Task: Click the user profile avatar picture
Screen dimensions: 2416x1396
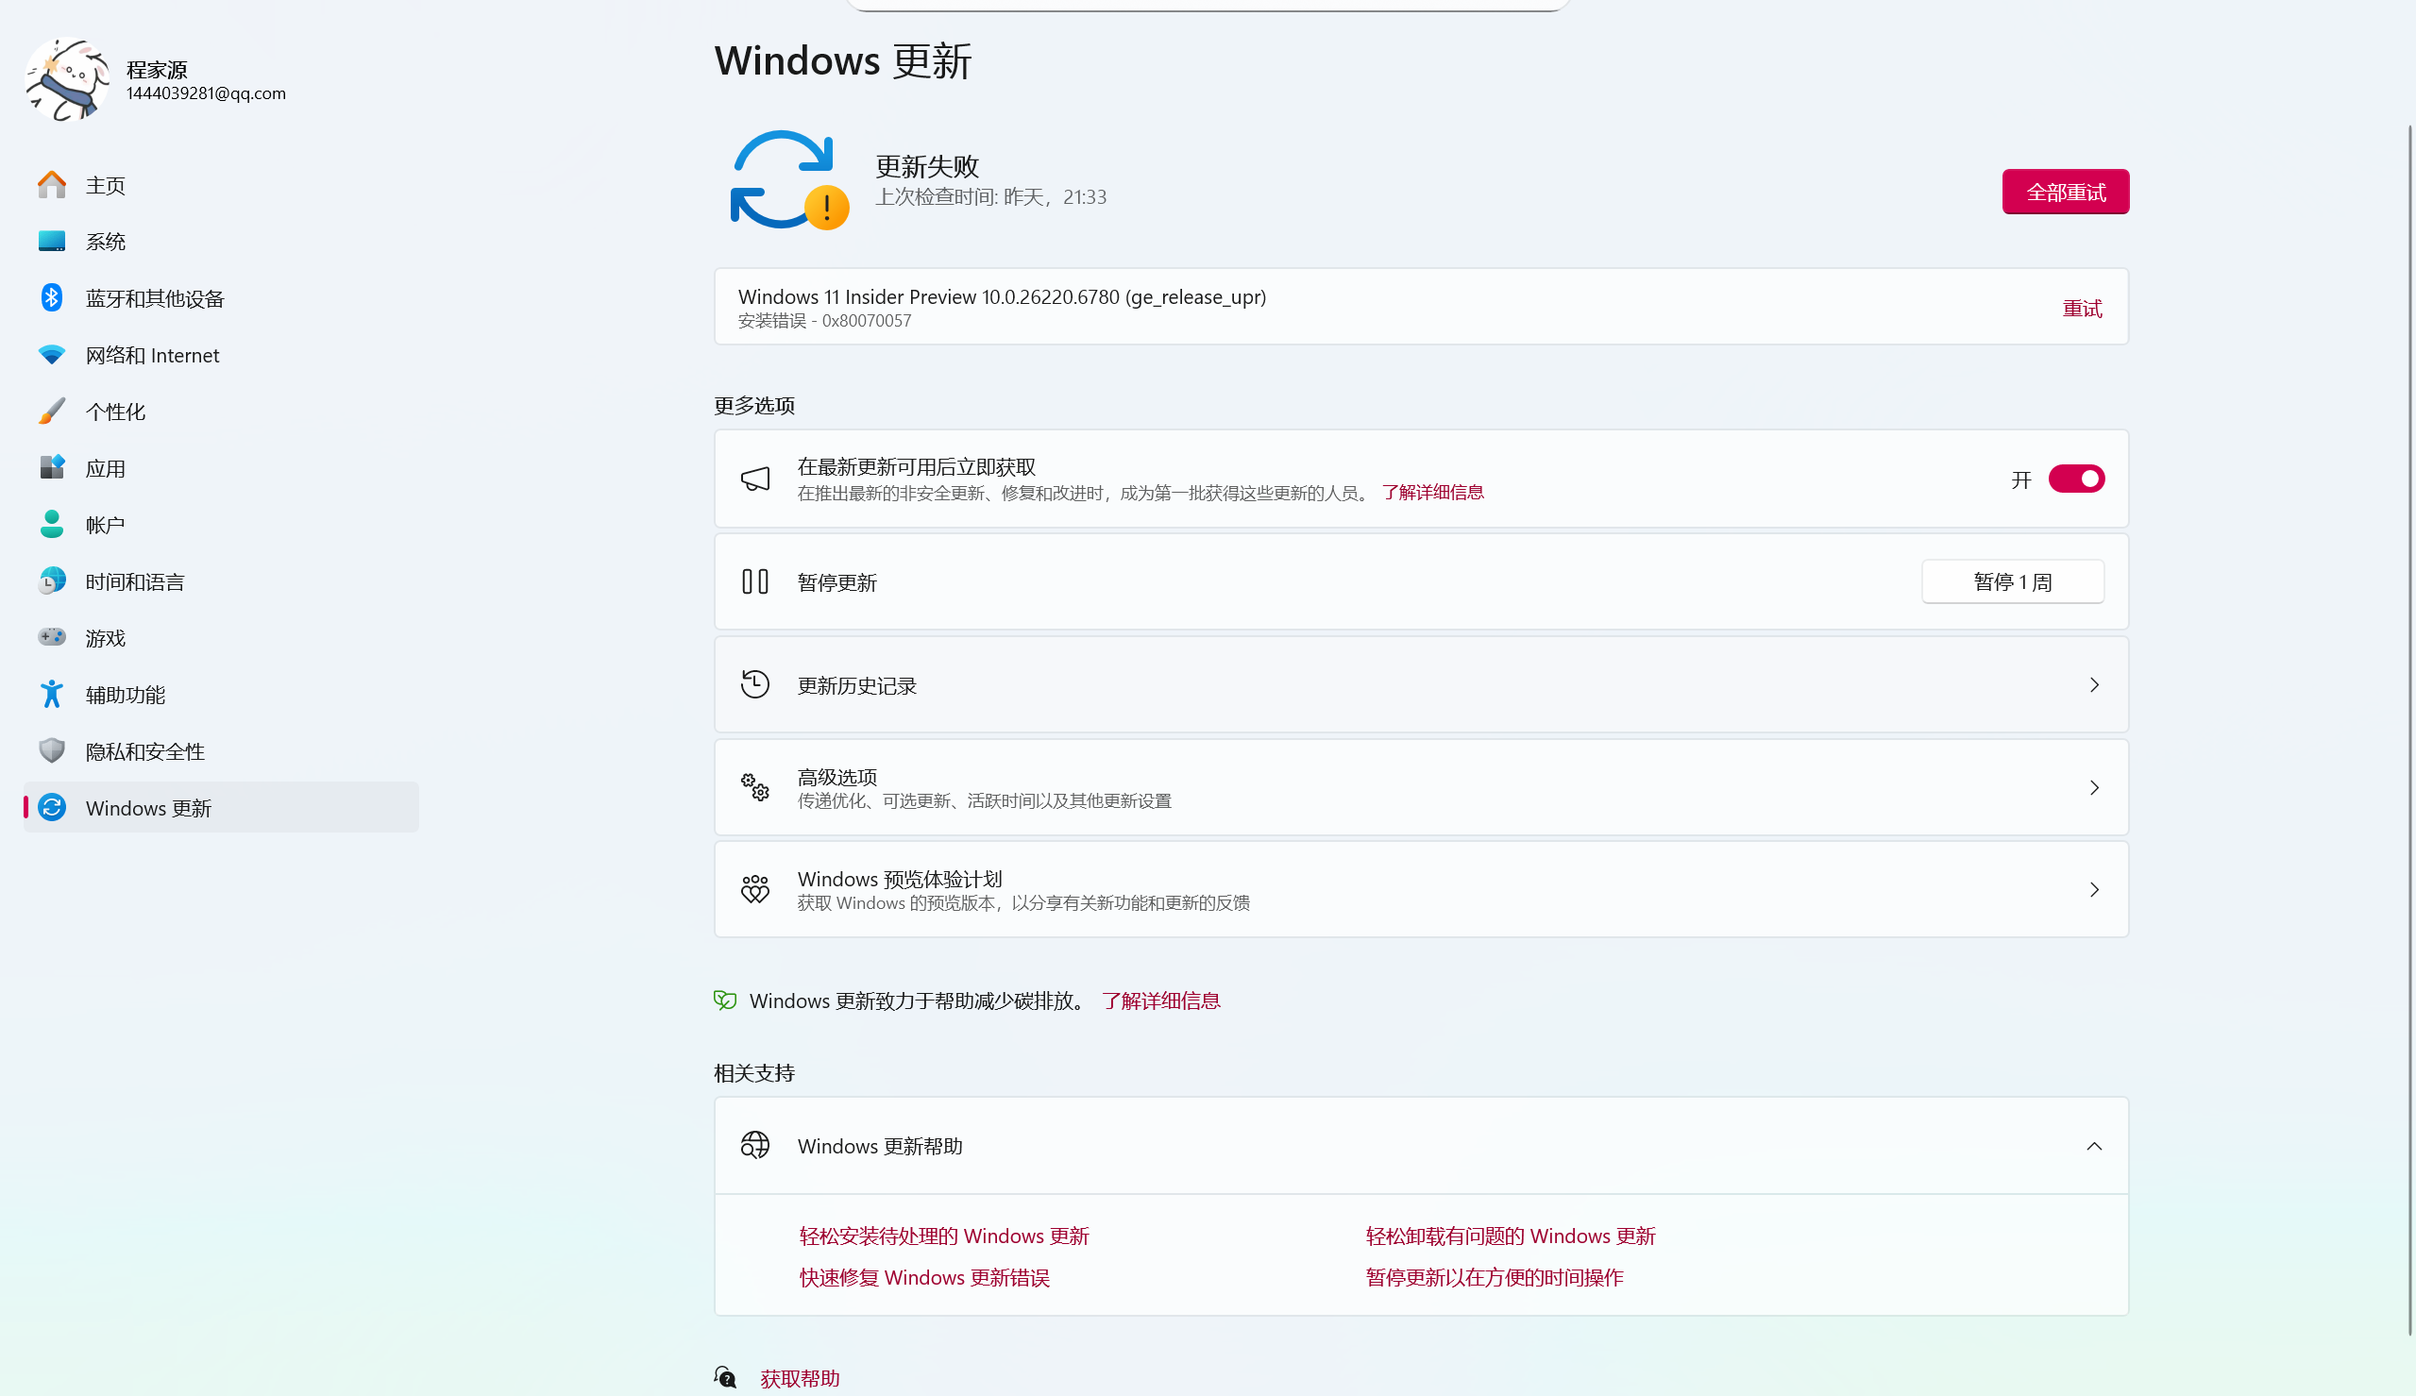Action: coord(67,80)
